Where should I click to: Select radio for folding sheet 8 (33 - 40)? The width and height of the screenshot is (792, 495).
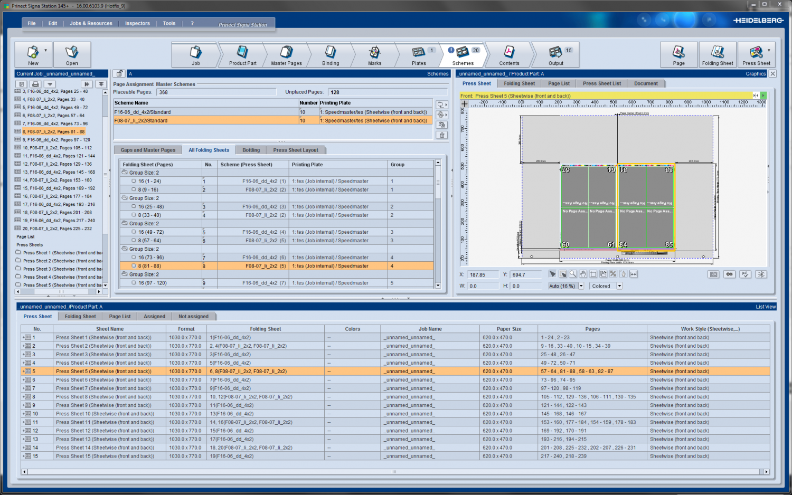tap(134, 215)
